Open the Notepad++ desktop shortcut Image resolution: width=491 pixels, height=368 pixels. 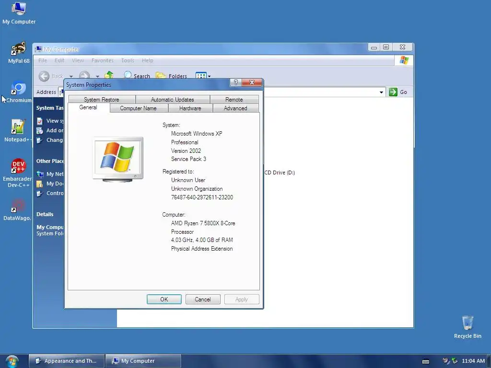pyautogui.click(x=18, y=131)
